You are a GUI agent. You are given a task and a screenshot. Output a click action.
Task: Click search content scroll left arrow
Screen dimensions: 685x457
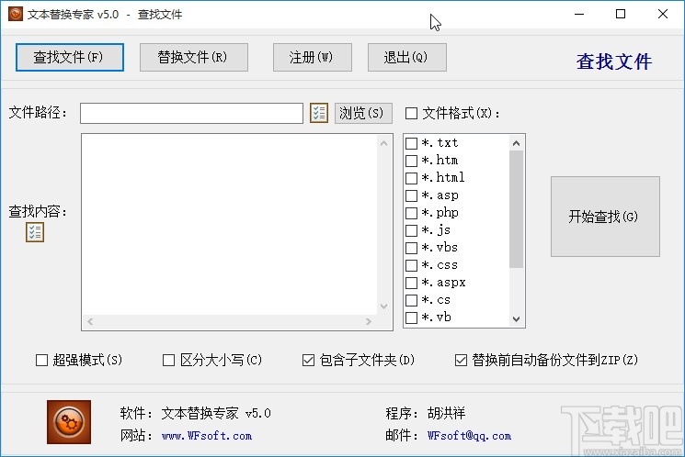(90, 321)
